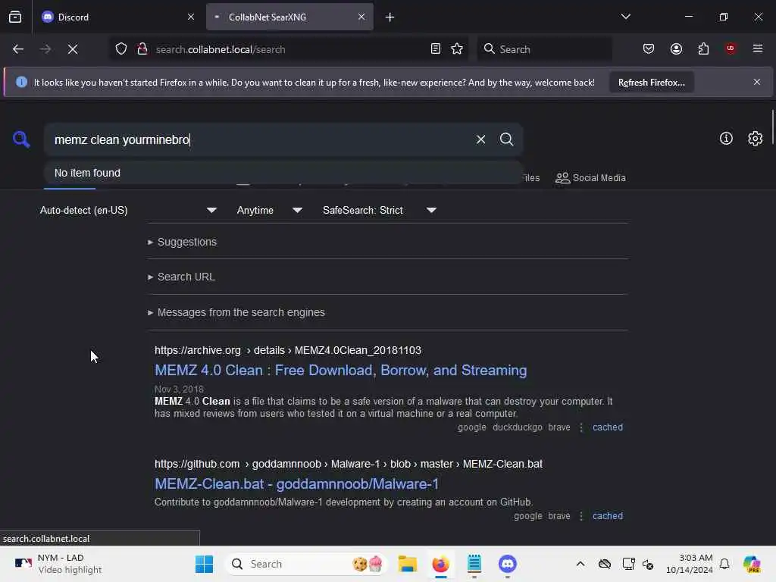The width and height of the screenshot is (776, 582).
Task: Open cached version of archive.org result
Action: point(607,427)
